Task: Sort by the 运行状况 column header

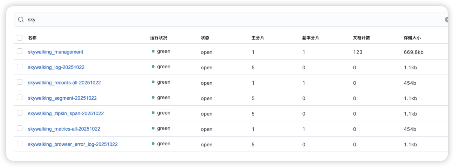Action: (x=159, y=38)
